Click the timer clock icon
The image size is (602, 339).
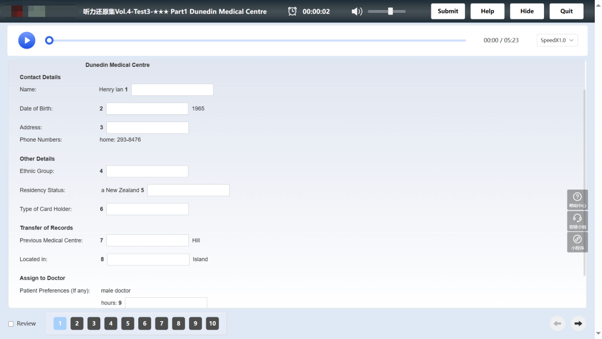[x=293, y=12]
